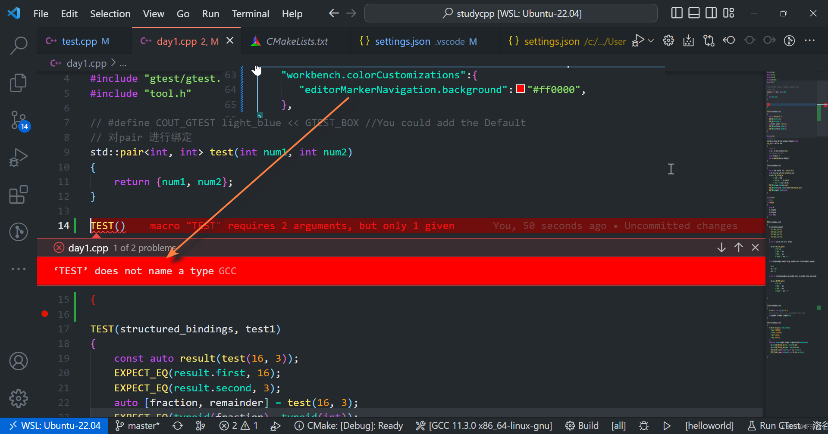Viewport: 828px width, 434px height.
Task: Click the WSL: Ubuntu-22.04 remote indicator
Action: coord(55,425)
